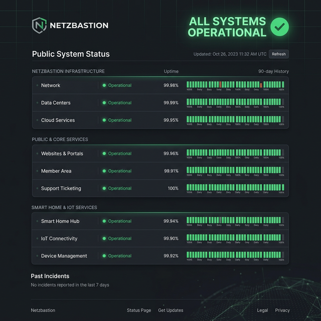Open the Legal footer link
The width and height of the screenshot is (321, 321).
point(262,310)
